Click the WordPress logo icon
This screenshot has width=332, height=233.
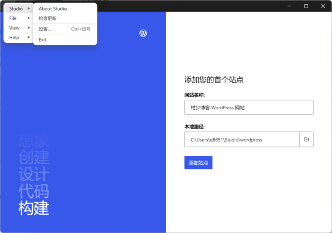[x=143, y=33]
